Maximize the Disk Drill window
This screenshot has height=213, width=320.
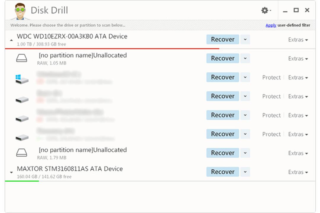pos(296,10)
